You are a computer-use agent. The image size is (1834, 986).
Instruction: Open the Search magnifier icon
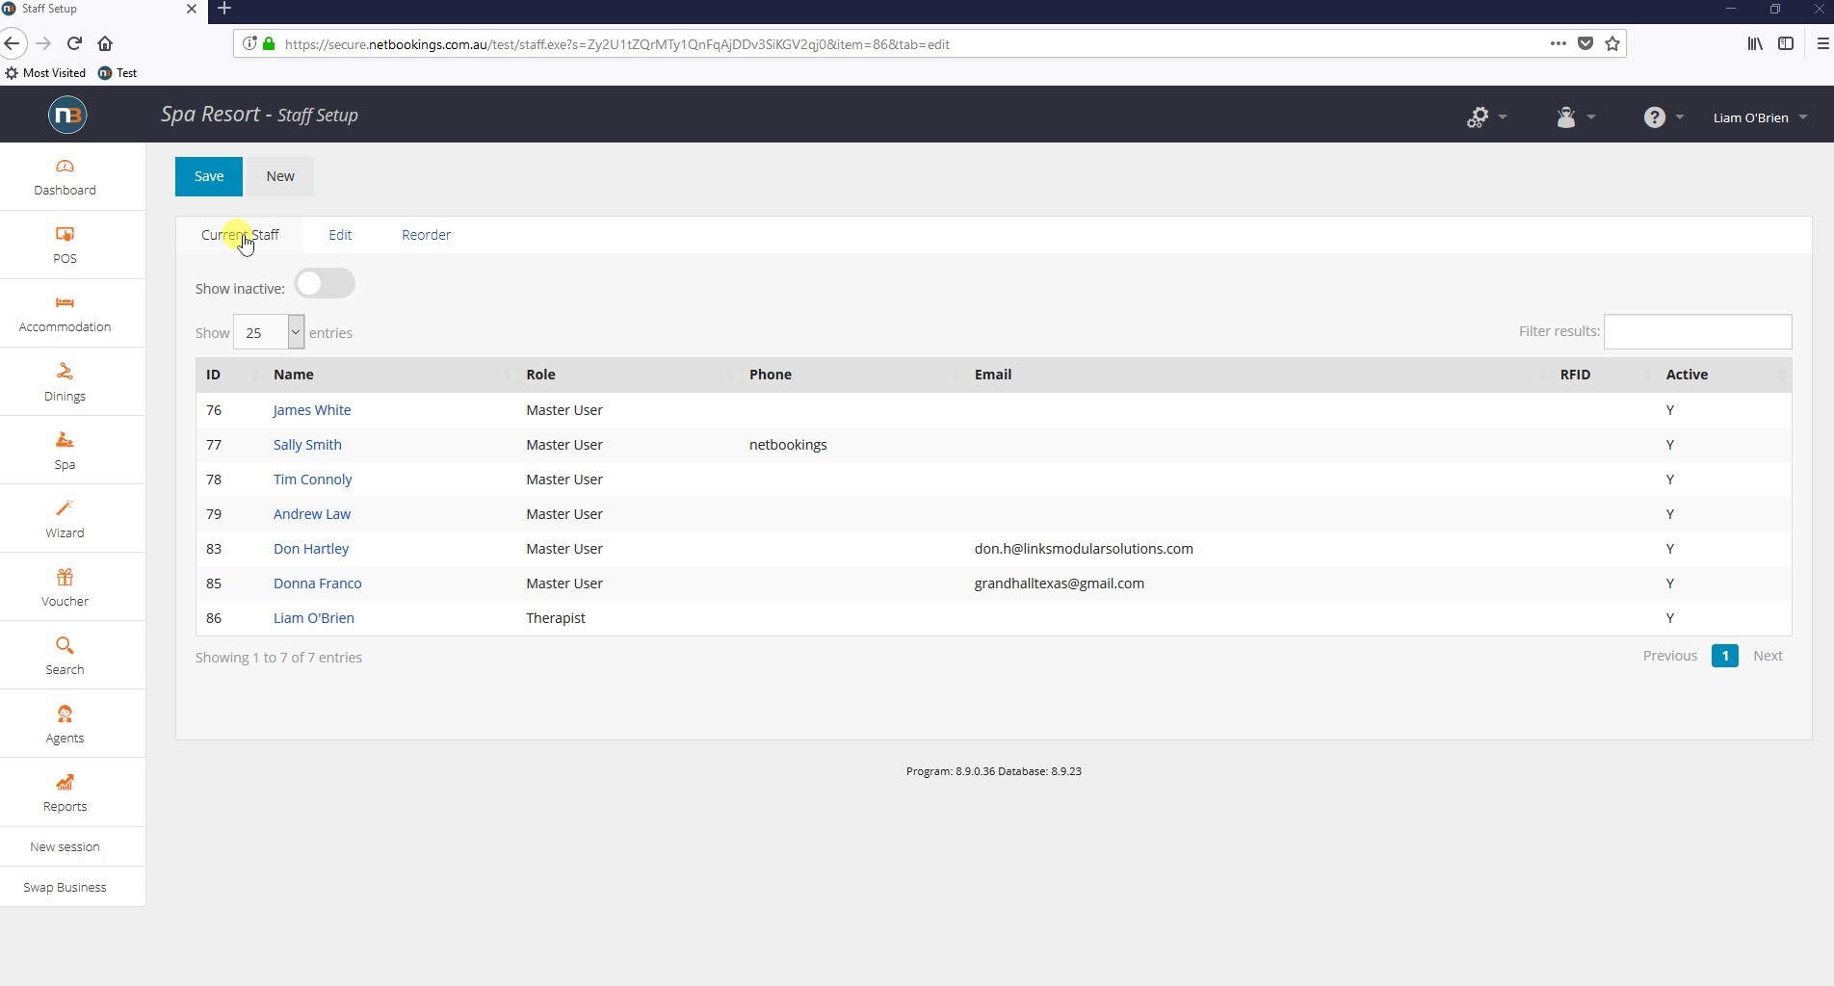click(x=65, y=645)
